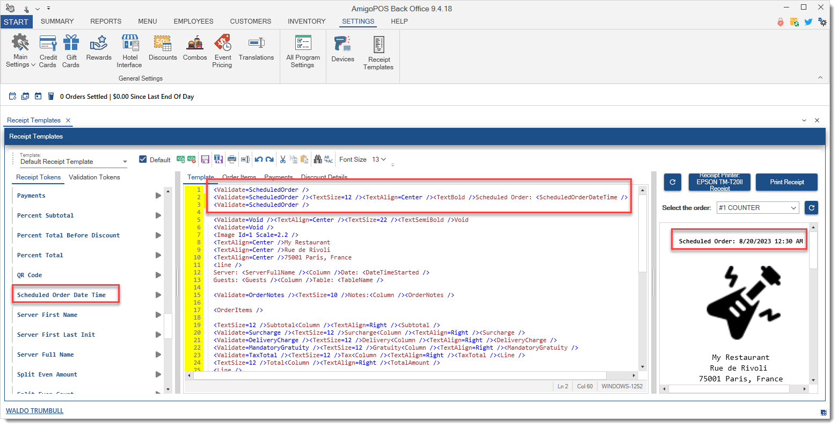The width and height of the screenshot is (838, 427).
Task: Open Gift Cards settings
Action: click(71, 52)
